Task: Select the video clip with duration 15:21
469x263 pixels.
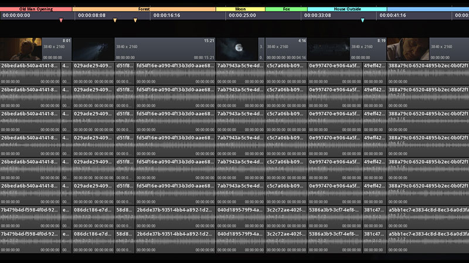Action: (x=144, y=49)
